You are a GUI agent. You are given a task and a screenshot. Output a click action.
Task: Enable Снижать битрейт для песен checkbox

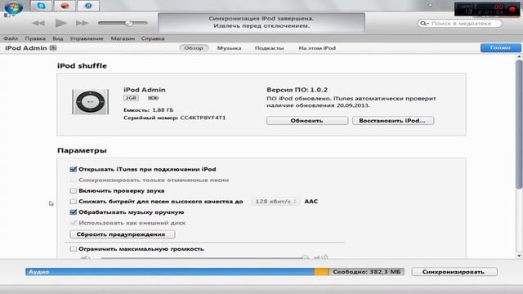point(74,202)
